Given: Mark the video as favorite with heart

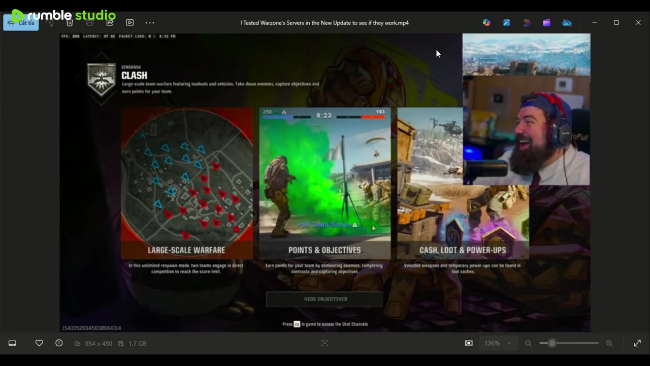Looking at the screenshot, I should tap(39, 343).
